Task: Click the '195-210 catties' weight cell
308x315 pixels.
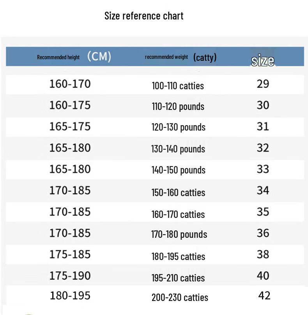Action: tap(178, 278)
